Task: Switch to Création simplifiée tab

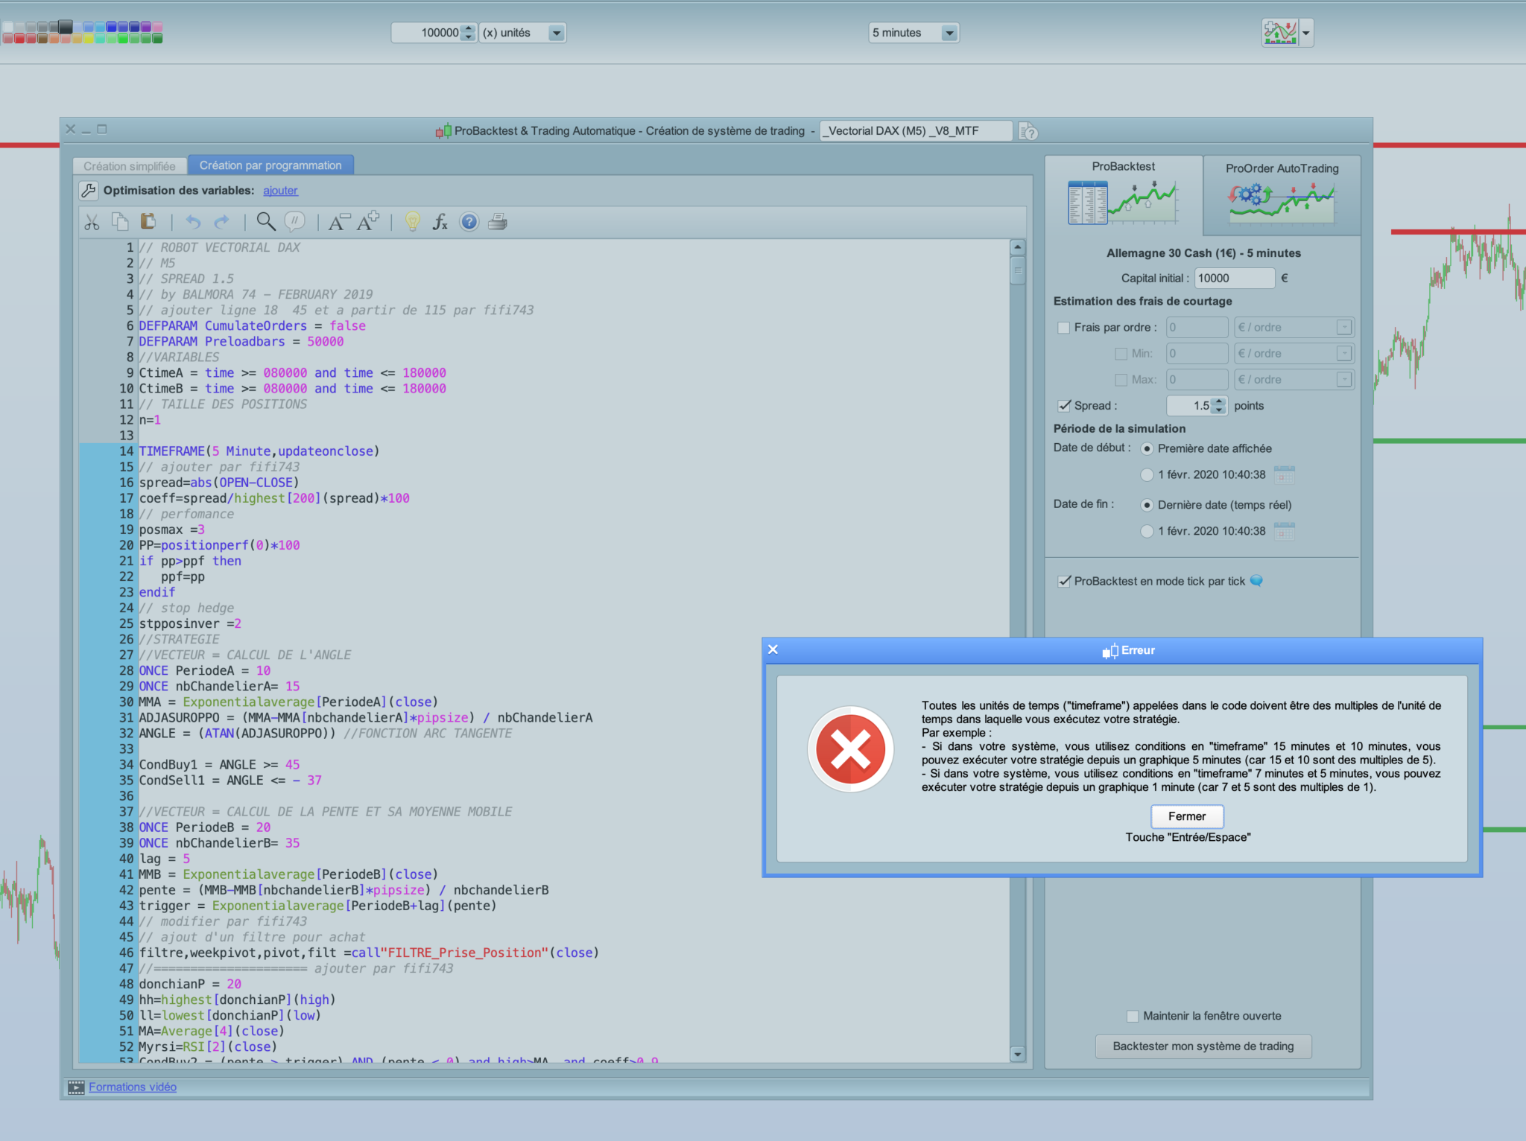Action: [130, 165]
